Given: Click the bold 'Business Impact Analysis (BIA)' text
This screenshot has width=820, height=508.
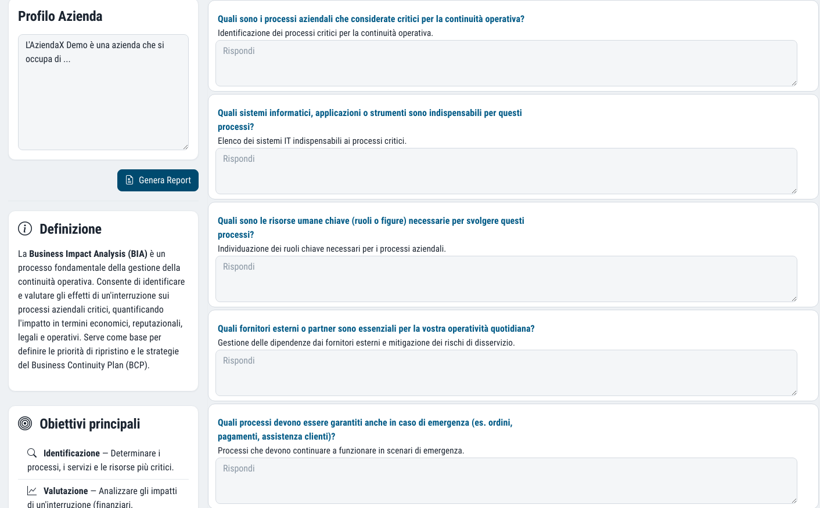Looking at the screenshot, I should pos(88,254).
